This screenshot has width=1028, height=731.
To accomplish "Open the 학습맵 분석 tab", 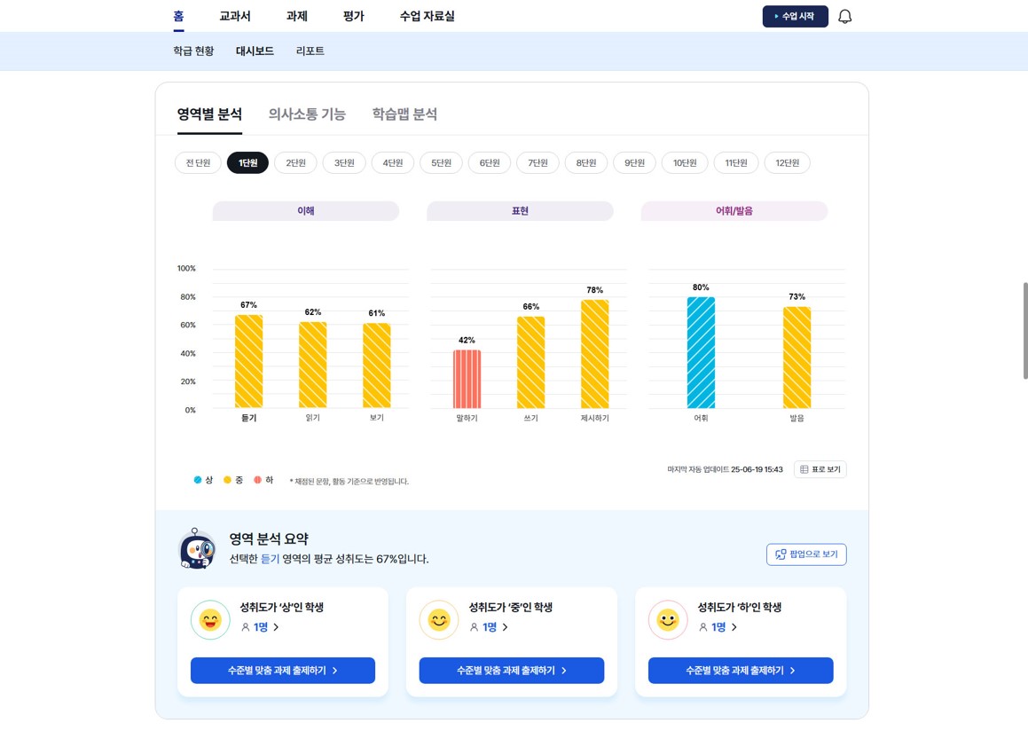I will pyautogui.click(x=404, y=114).
